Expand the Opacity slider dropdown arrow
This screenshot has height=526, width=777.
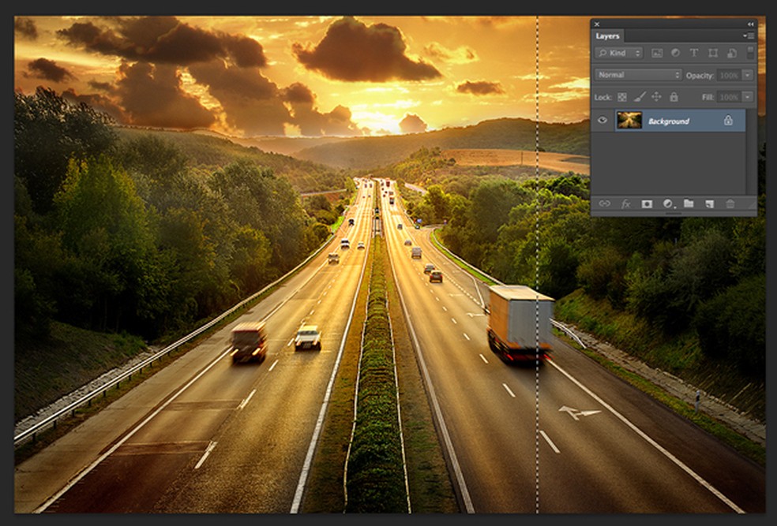[x=747, y=75]
